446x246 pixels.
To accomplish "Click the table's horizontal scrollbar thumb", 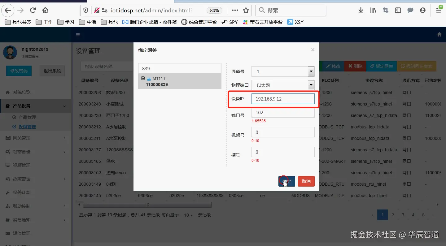I will click(x=147, y=205).
